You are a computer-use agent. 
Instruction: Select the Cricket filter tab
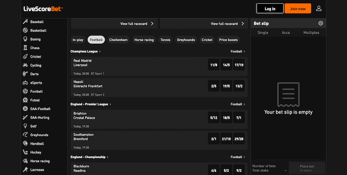207,40
